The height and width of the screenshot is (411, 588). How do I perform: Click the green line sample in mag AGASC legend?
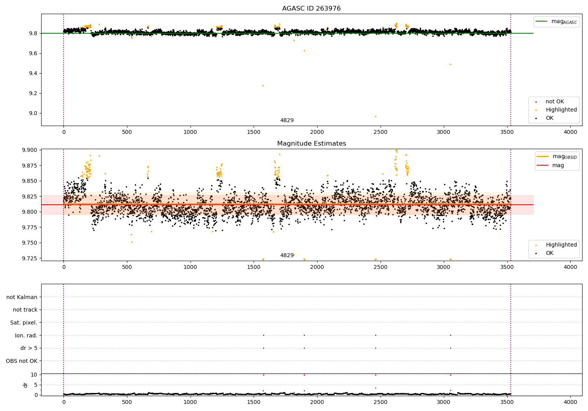[542, 22]
